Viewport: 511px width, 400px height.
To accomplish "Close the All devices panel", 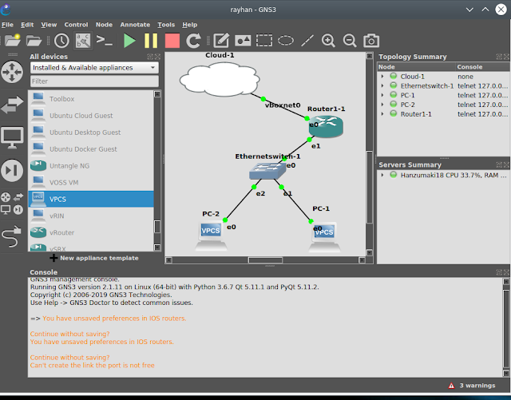I will [157, 57].
